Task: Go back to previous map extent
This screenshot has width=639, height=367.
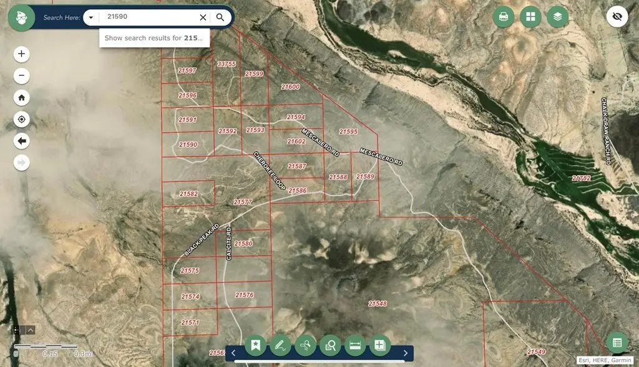Action: [22, 141]
